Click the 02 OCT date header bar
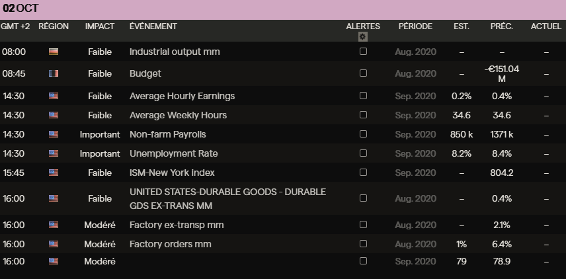 click(283, 9)
